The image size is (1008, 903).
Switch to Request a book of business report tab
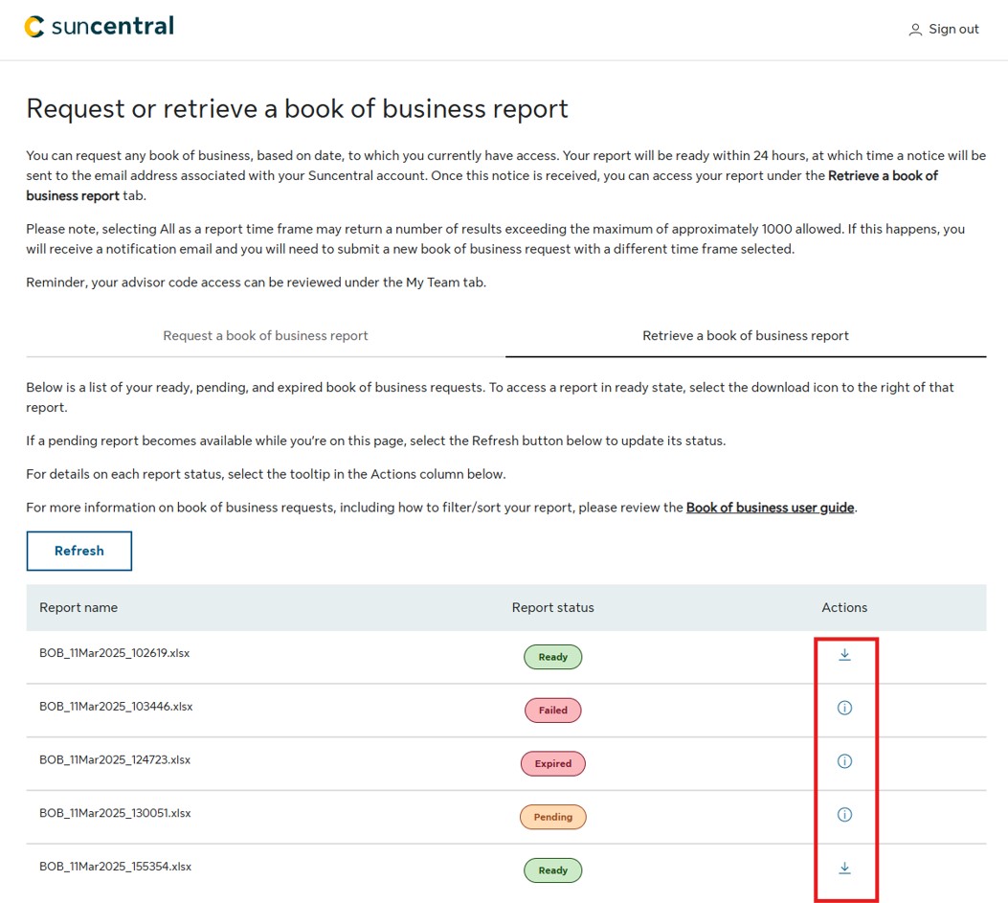click(x=265, y=336)
